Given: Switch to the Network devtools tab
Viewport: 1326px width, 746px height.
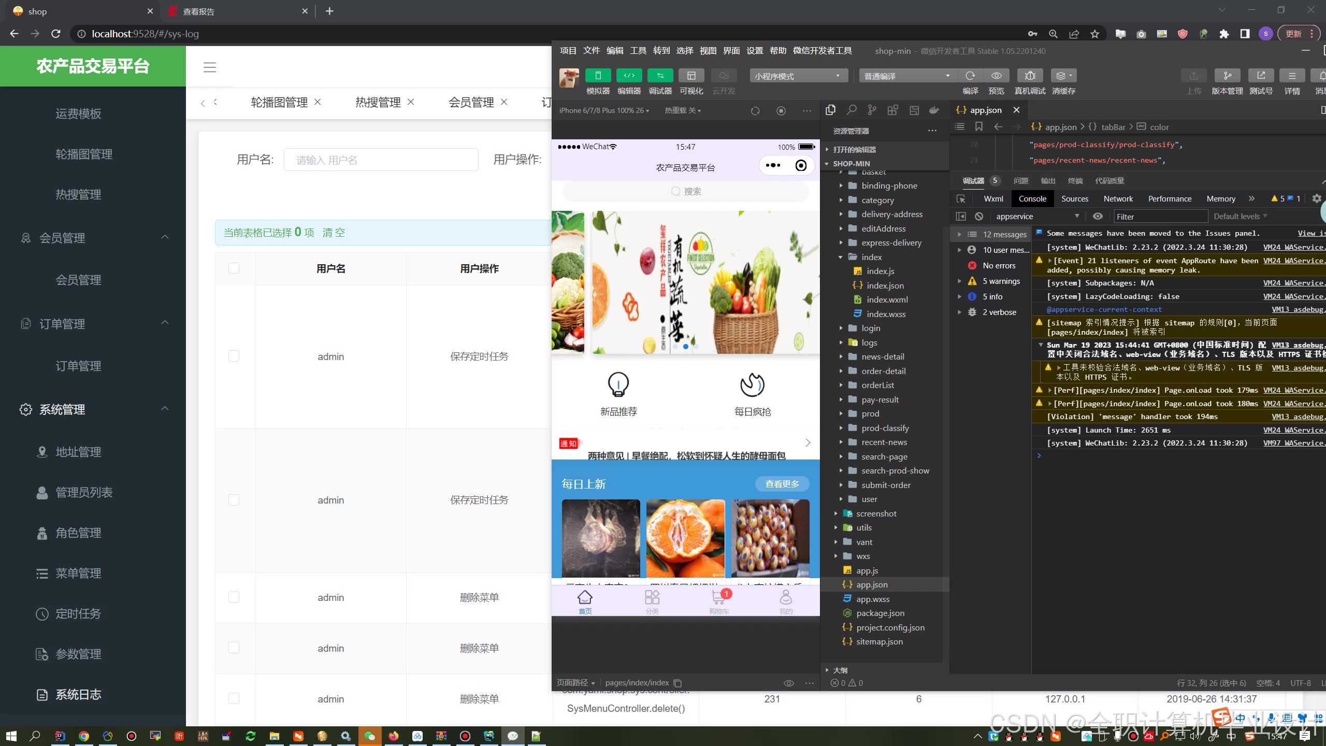Looking at the screenshot, I should [x=1118, y=199].
